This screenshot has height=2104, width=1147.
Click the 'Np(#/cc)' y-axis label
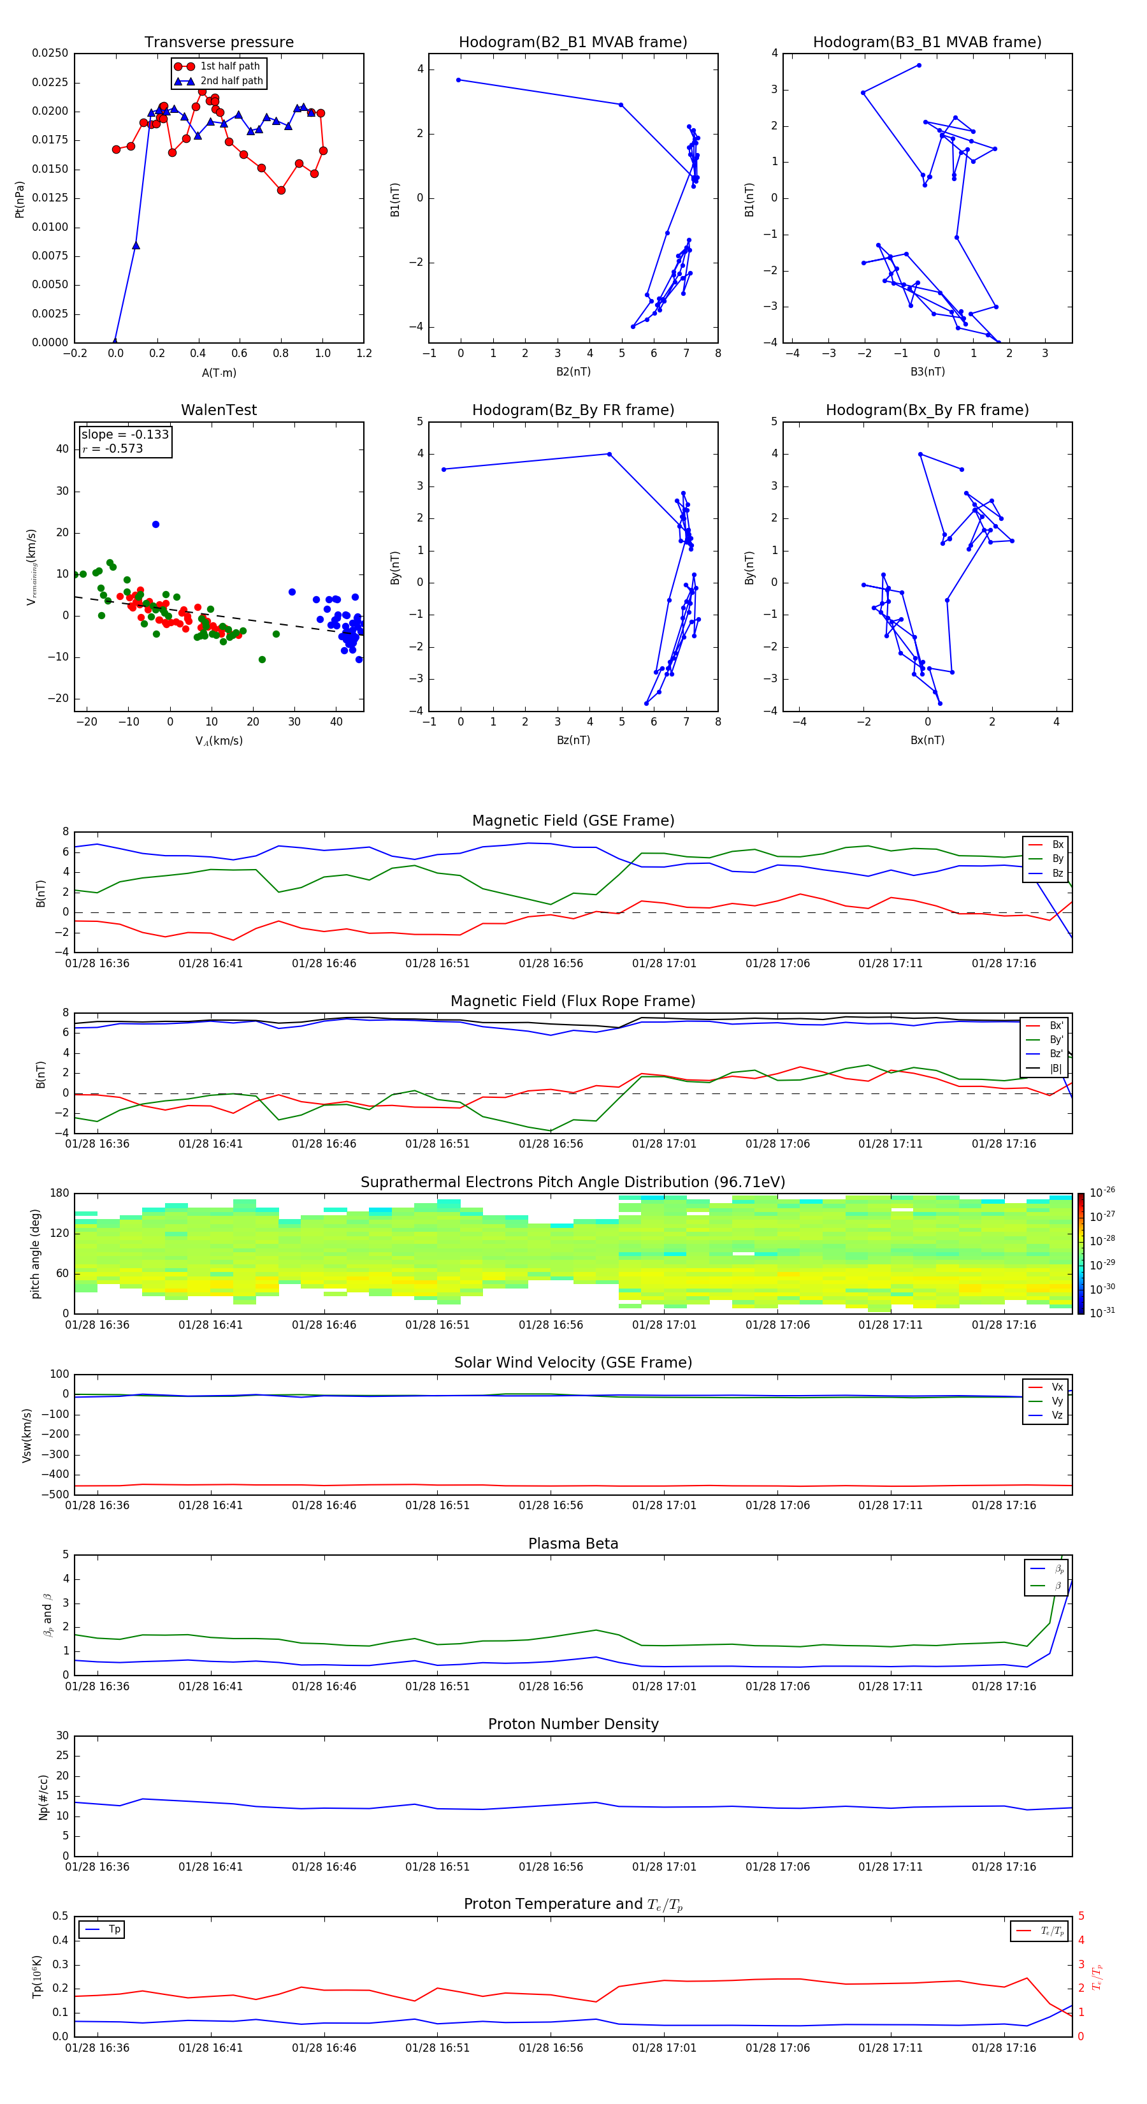pos(43,1796)
